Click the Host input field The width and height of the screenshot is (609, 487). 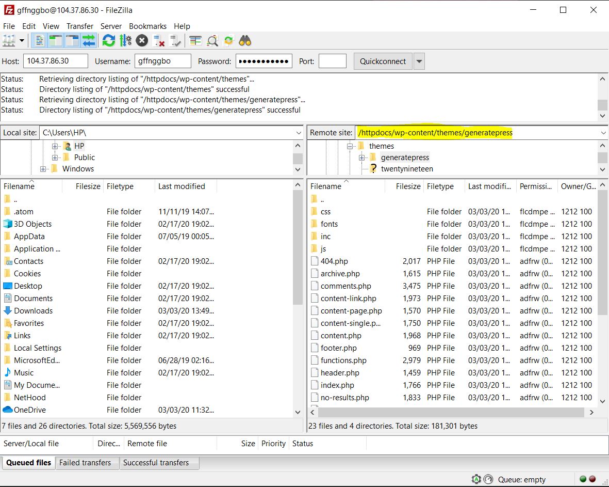coord(56,61)
